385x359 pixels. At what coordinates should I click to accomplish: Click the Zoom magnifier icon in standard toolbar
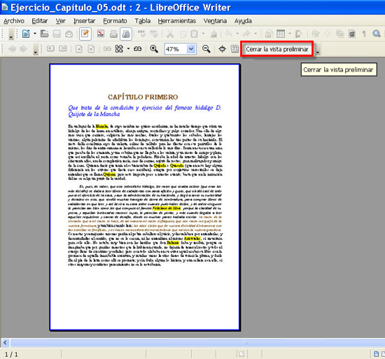(377, 34)
